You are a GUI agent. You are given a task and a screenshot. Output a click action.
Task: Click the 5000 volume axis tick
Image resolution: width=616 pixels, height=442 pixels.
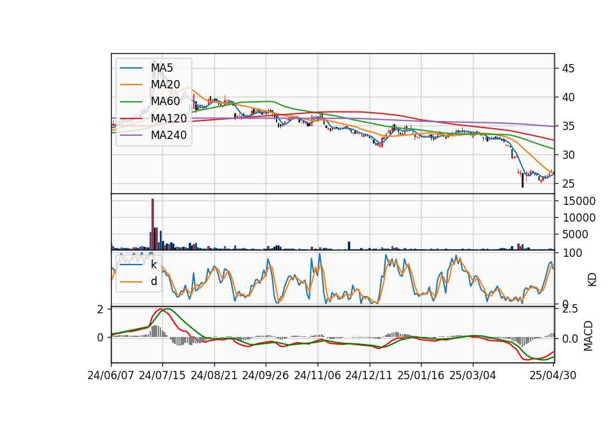point(576,234)
